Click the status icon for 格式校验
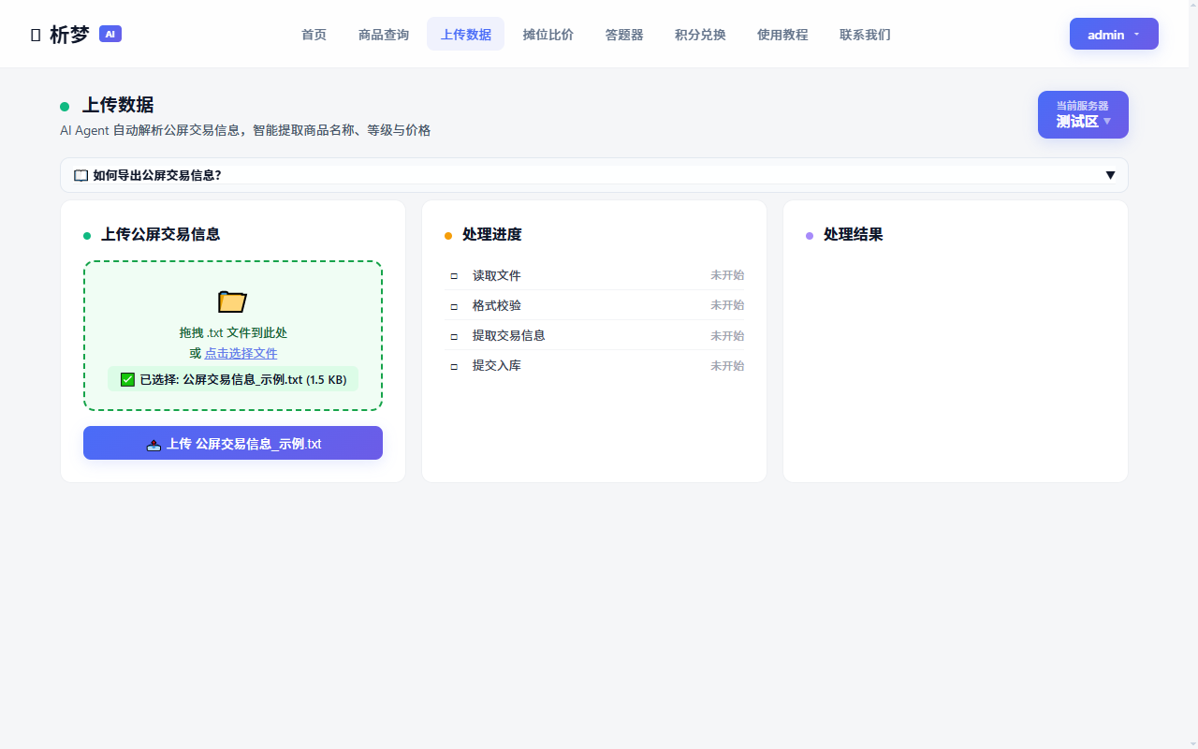This screenshot has height=749, width=1198. click(454, 305)
